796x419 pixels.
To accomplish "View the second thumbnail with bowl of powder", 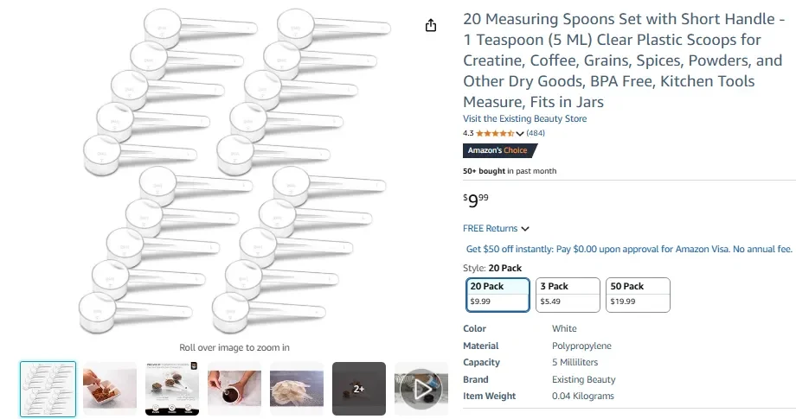I will pyautogui.click(x=110, y=389).
